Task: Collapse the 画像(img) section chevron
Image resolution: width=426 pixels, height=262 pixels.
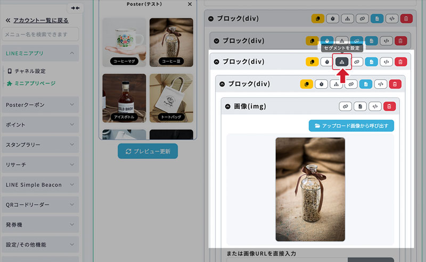Action: (227, 106)
